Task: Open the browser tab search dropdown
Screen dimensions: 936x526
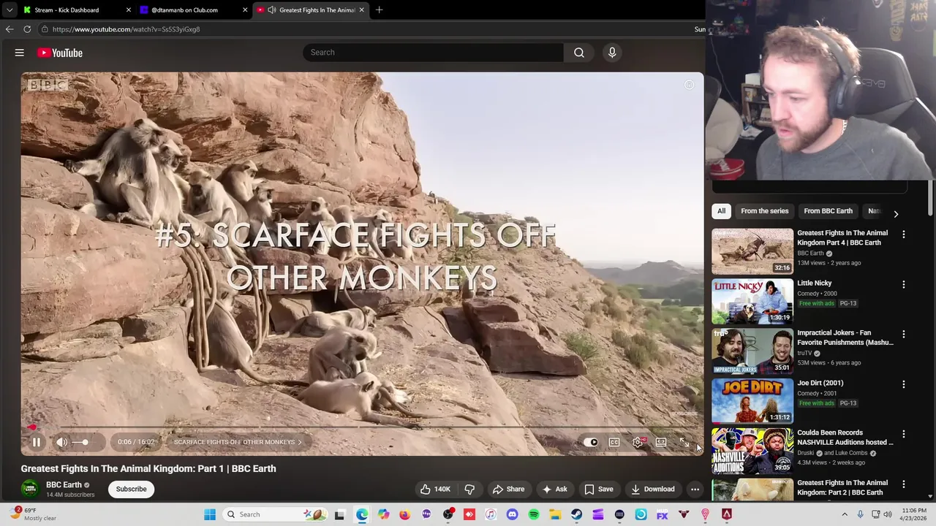Action: coord(9,10)
